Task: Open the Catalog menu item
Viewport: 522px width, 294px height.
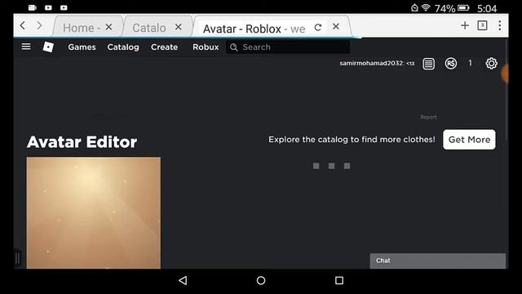Action: (123, 47)
